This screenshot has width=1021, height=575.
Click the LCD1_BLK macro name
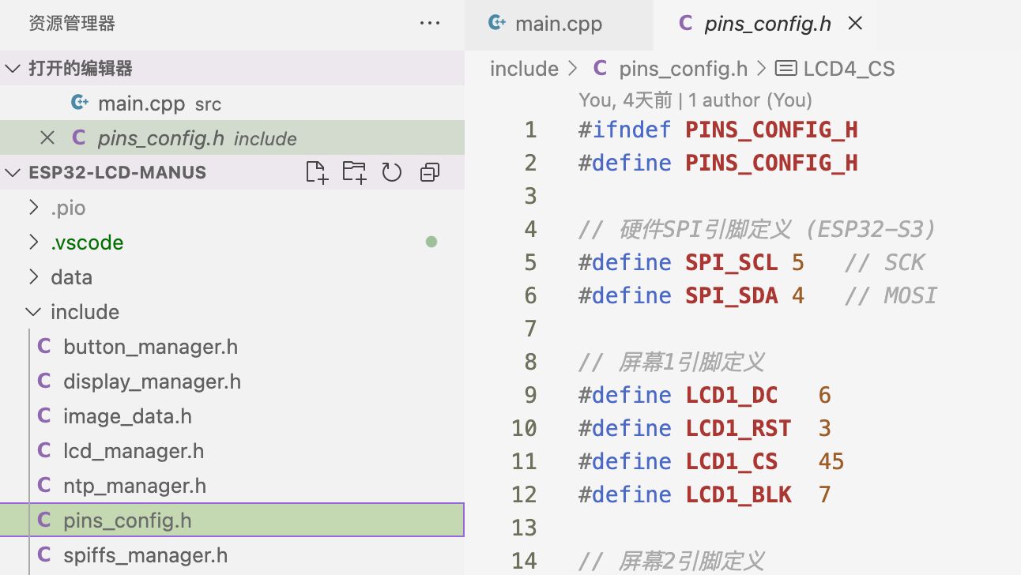(x=738, y=494)
